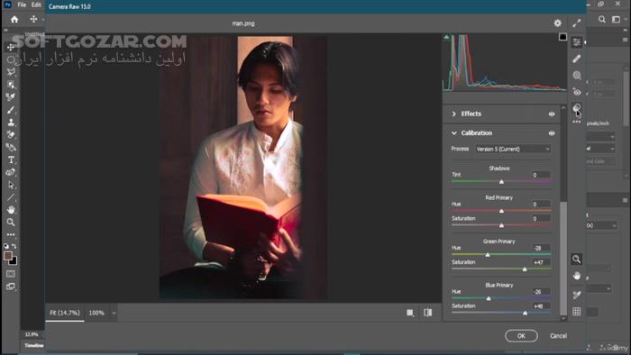
Task: Select the Edit panel icon in Camera Raw
Action: point(577,41)
